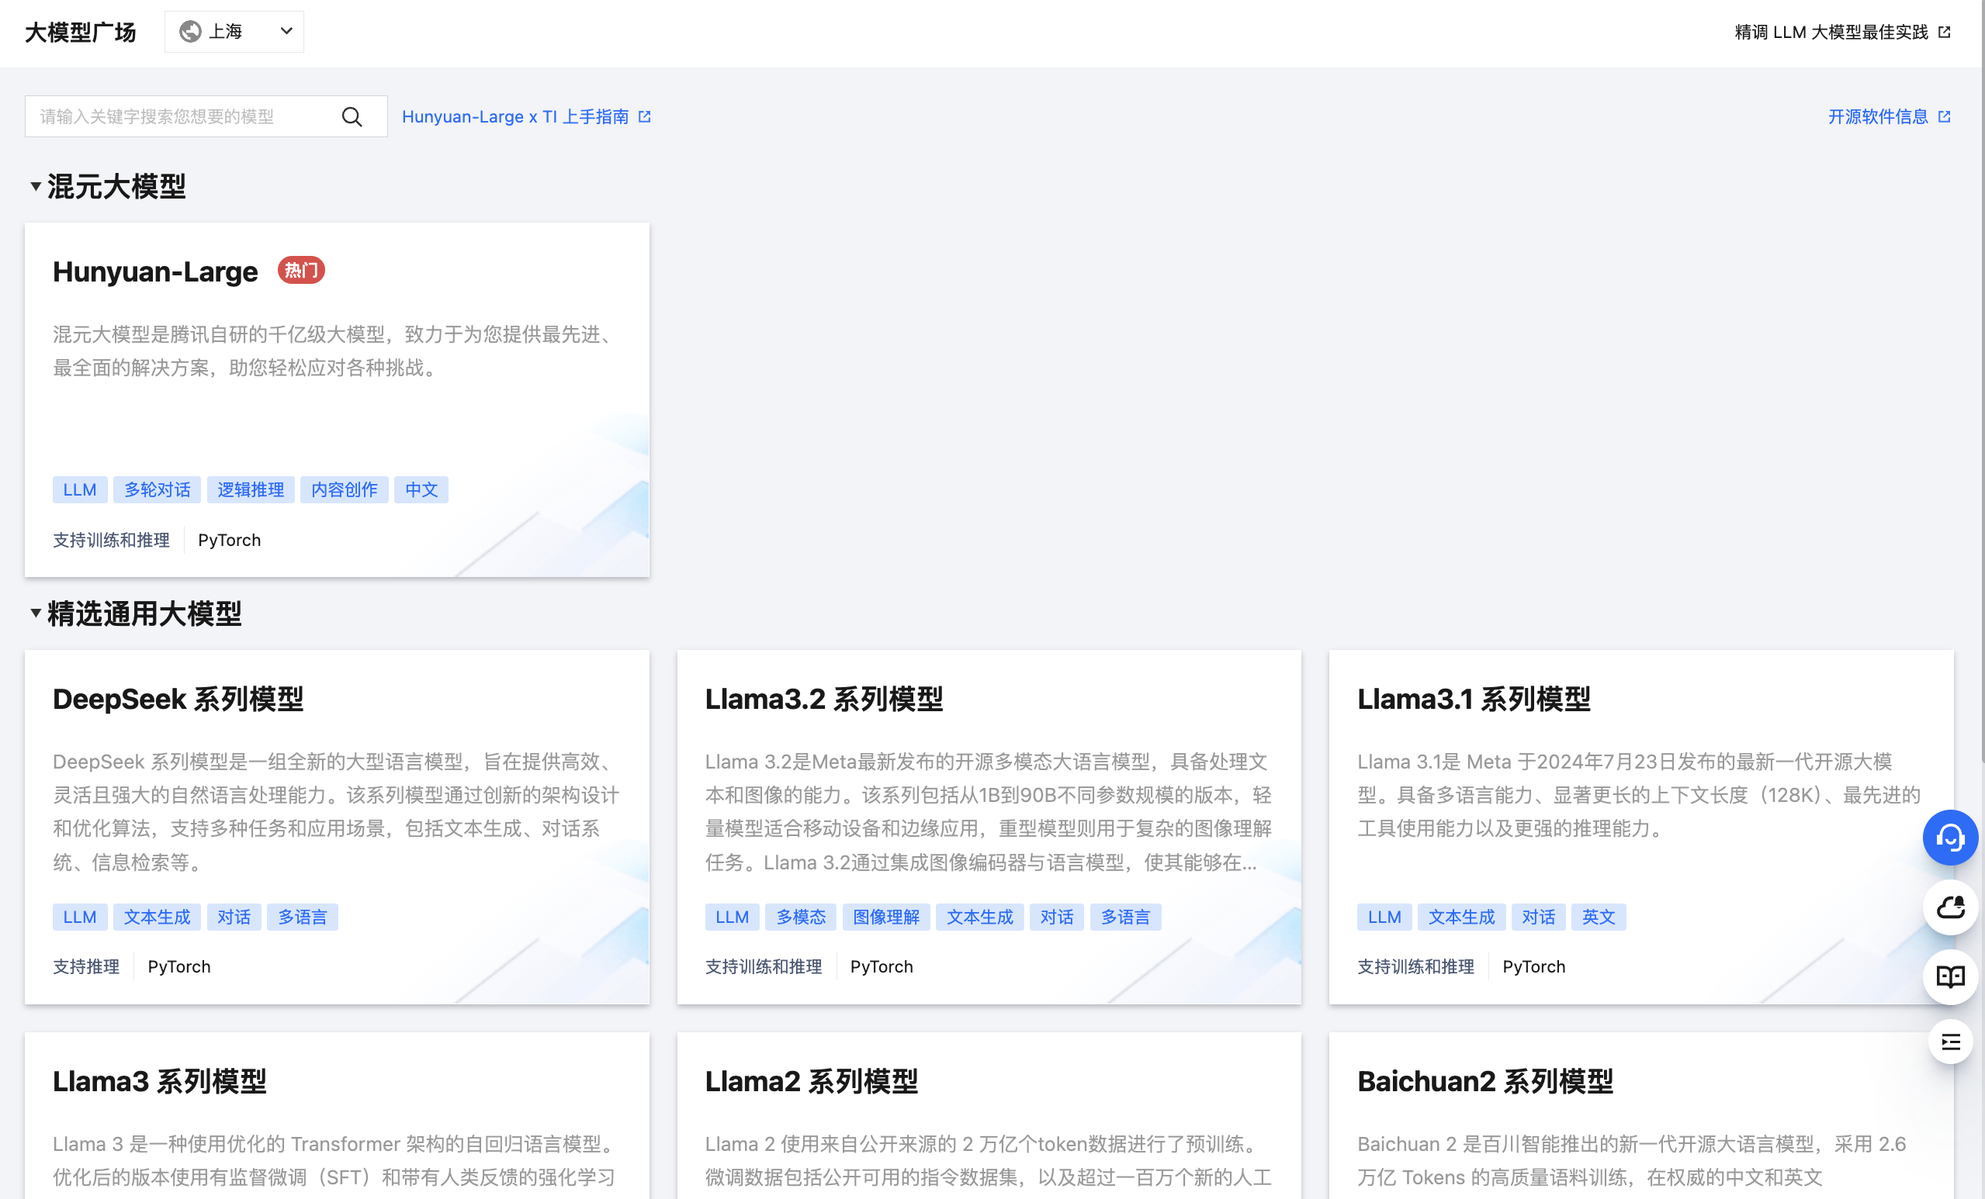Click 多模态 tag on Llama3.2 card
The image size is (1985, 1199).
click(x=801, y=917)
